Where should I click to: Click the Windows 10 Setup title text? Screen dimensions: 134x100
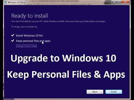pyautogui.click(x=17, y=2)
